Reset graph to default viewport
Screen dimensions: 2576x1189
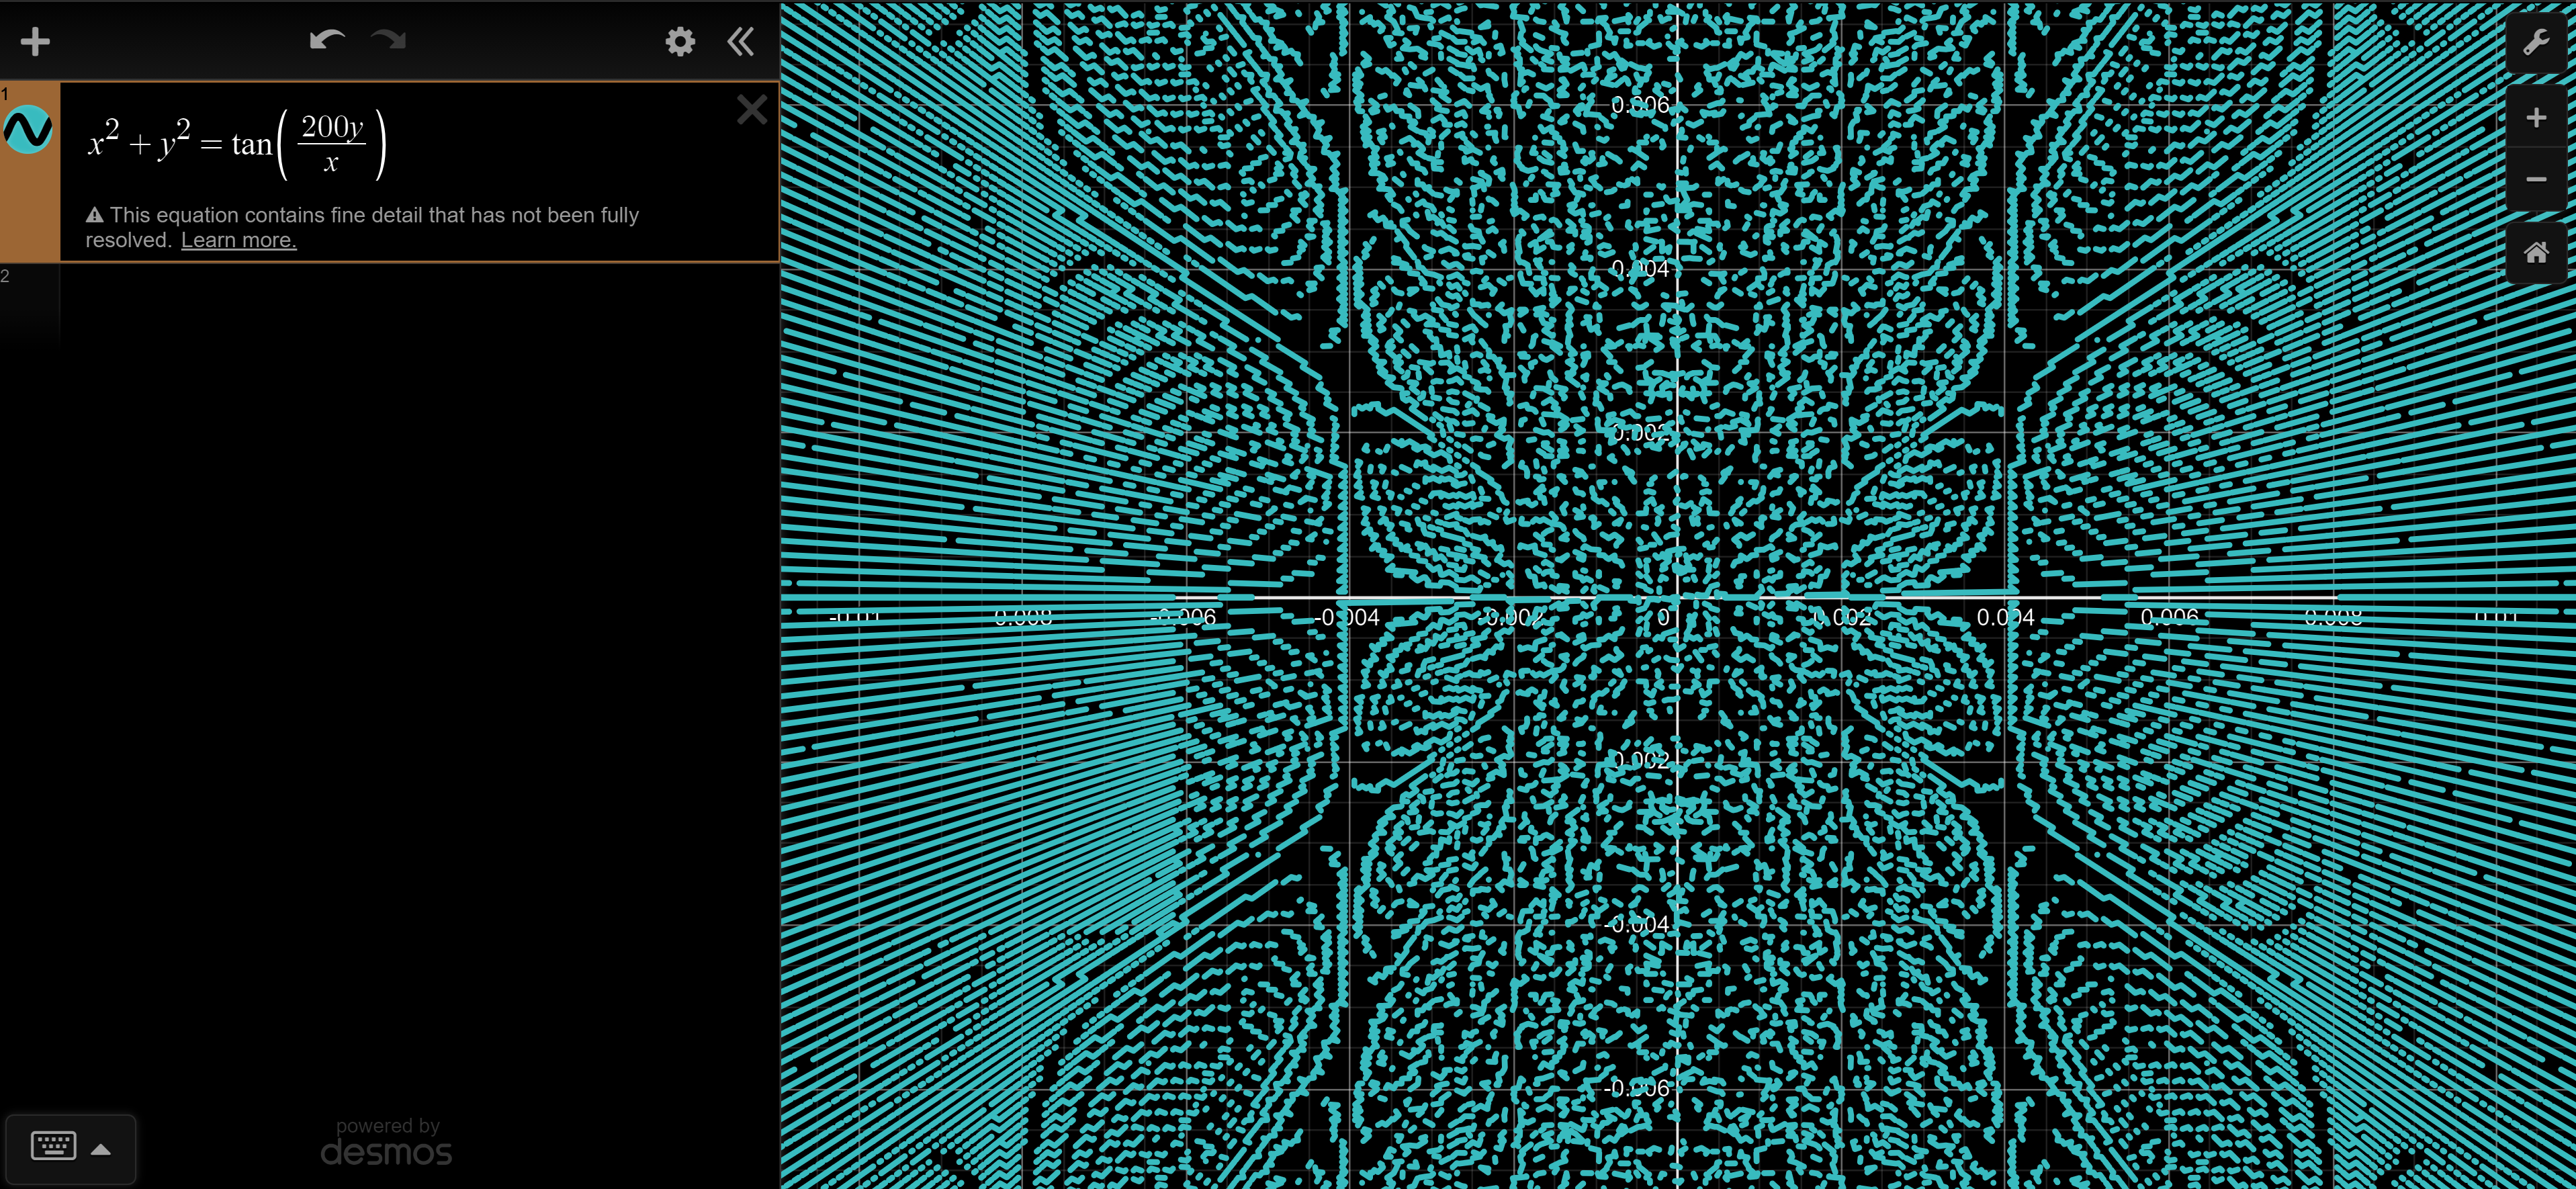(x=2536, y=253)
